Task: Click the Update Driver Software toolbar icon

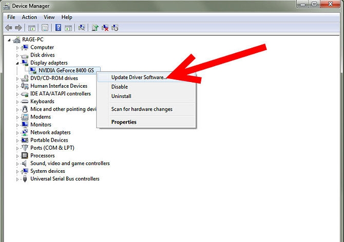Action: pos(95,28)
